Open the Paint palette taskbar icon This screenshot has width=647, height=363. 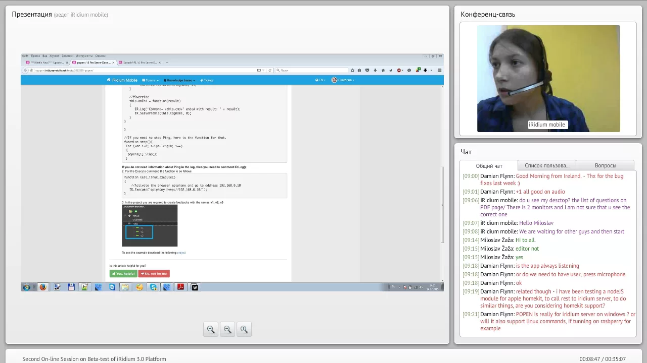[x=140, y=287]
